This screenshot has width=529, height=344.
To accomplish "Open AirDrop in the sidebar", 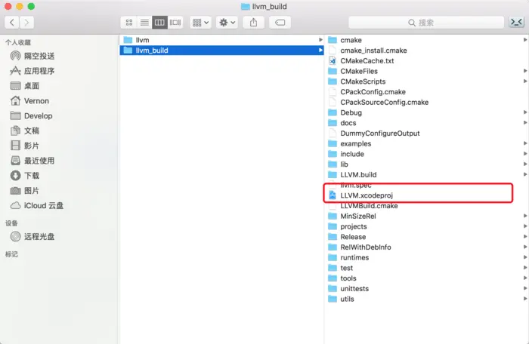I will click(32, 56).
